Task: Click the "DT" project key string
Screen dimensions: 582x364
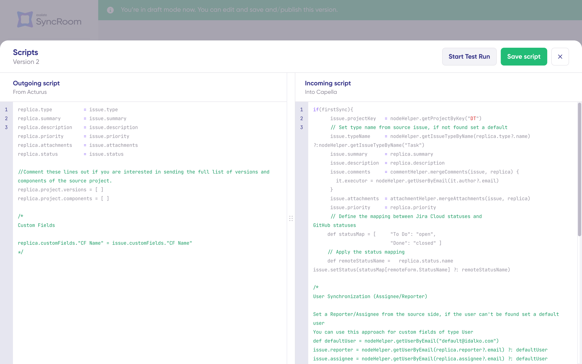Action: point(473,118)
